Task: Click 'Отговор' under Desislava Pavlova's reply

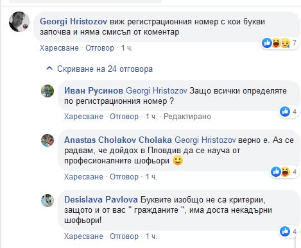Action: 124,236
